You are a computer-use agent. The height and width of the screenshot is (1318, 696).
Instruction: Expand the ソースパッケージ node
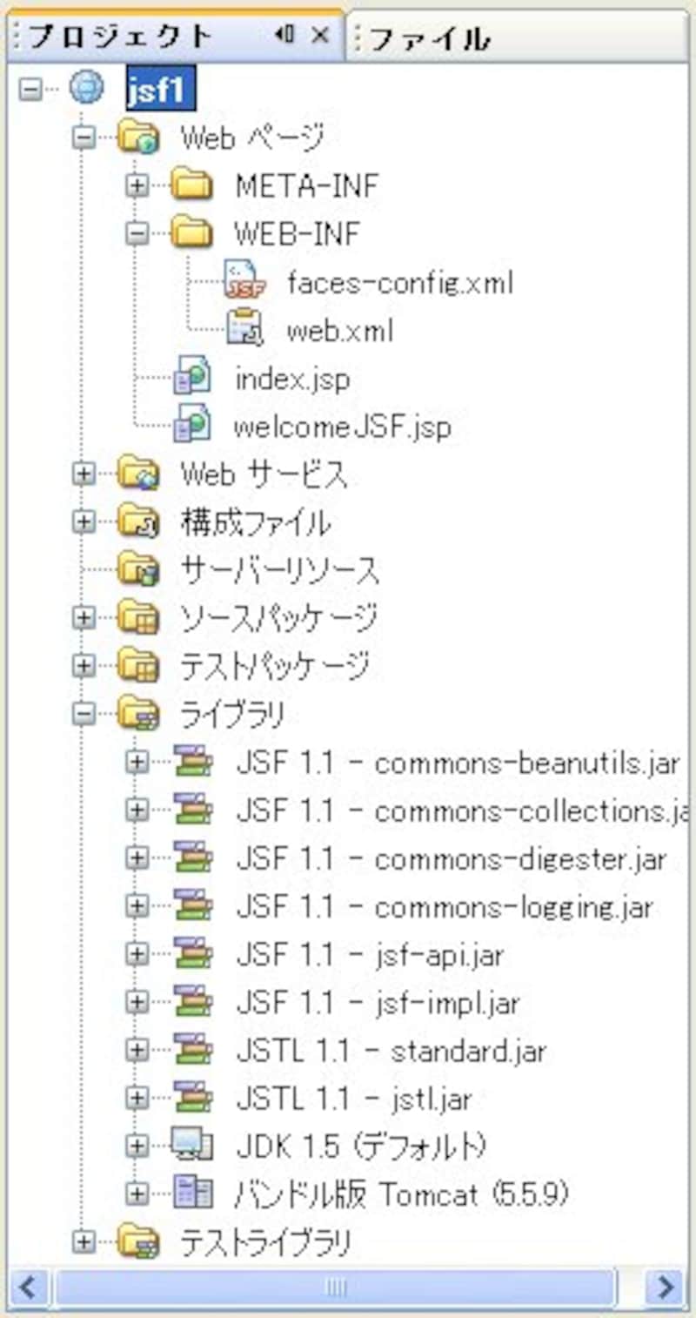pos(83,618)
